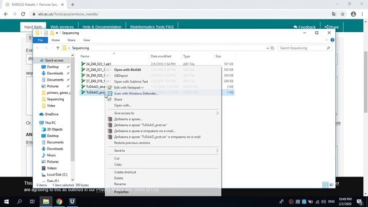Open Music under This PC
This screenshot has width=368, height=207.
point(51,155)
